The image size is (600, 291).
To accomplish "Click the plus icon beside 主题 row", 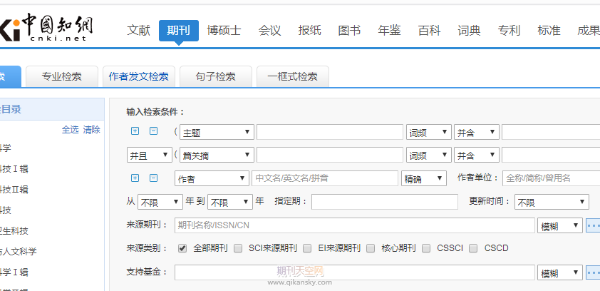I will pyautogui.click(x=135, y=131).
